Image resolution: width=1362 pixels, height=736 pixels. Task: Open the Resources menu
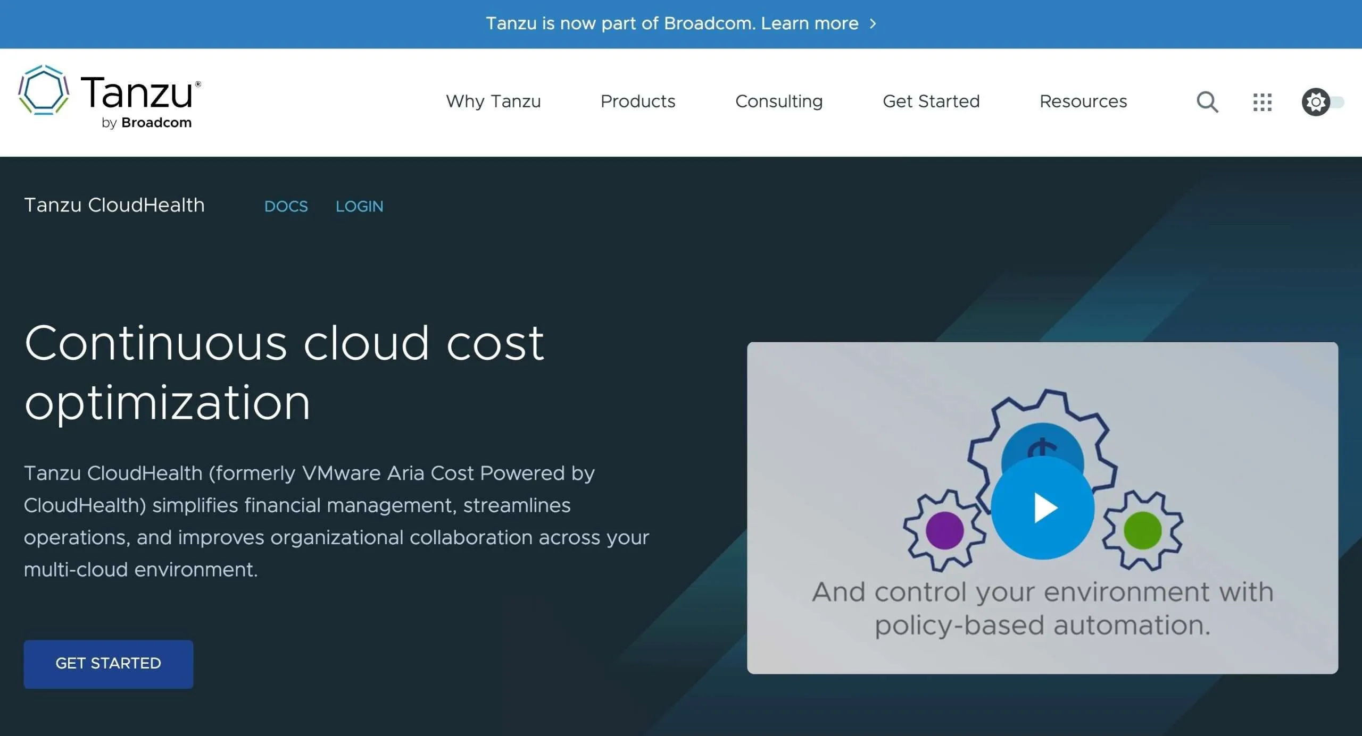tap(1083, 101)
